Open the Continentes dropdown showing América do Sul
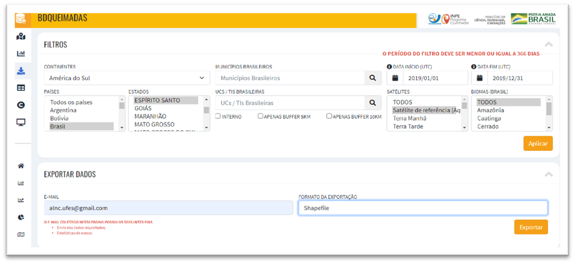The image size is (575, 264). [x=127, y=78]
